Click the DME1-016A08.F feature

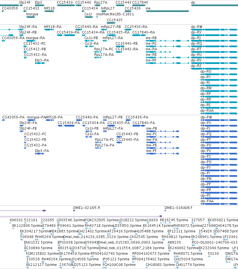click(165, 211)
